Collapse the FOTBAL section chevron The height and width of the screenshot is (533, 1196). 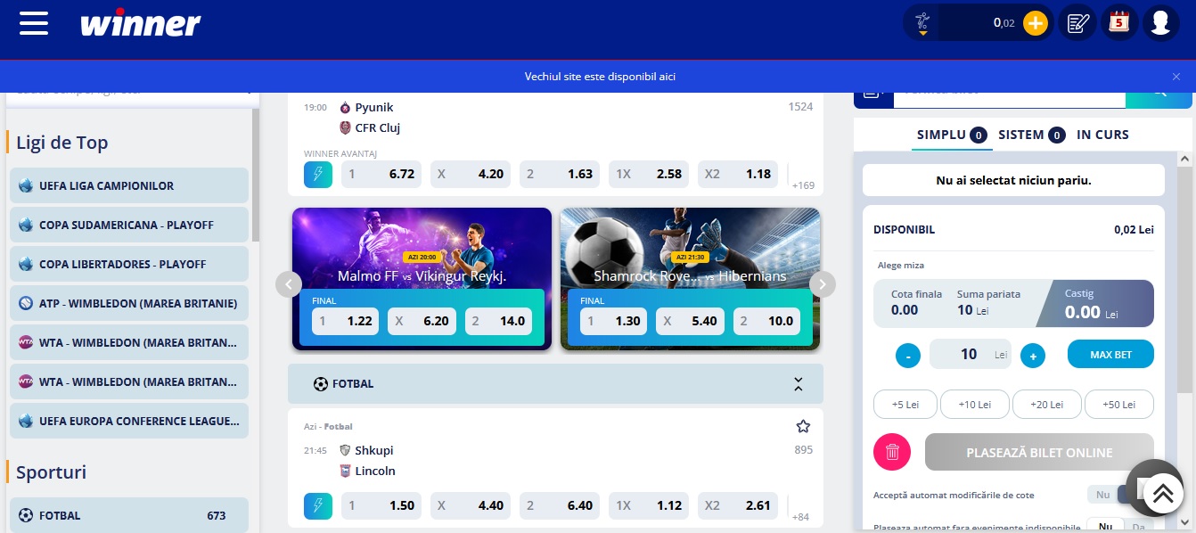pos(799,384)
